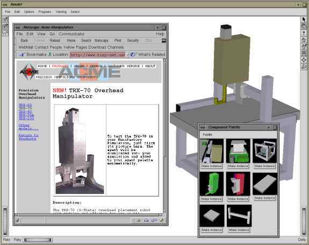
Task: Click Yellow Pages on personal toolbar
Action: [x=75, y=47]
